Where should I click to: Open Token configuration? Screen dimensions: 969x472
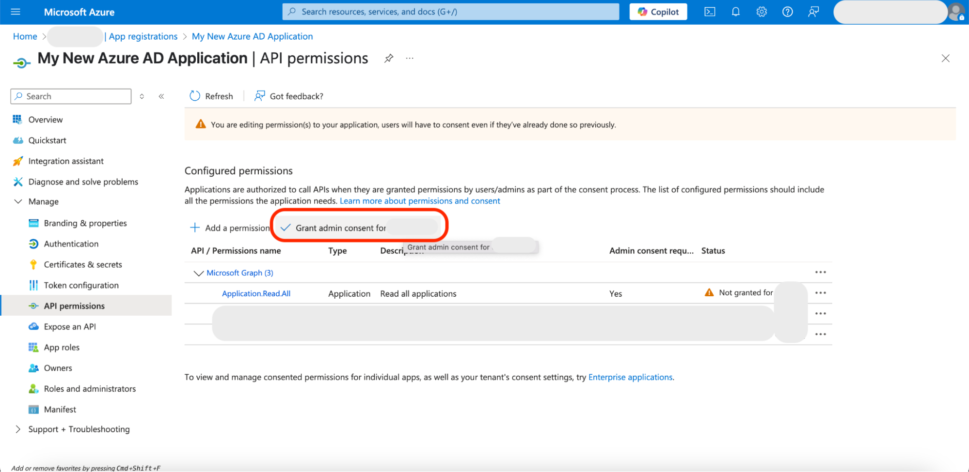[81, 286]
